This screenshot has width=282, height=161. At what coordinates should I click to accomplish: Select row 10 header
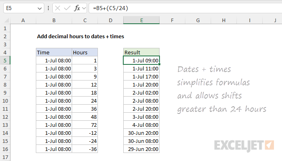tap(5, 101)
